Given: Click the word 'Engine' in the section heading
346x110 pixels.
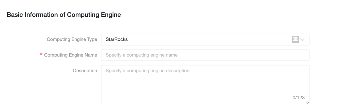Looking at the screenshot, I should tap(111, 15).
